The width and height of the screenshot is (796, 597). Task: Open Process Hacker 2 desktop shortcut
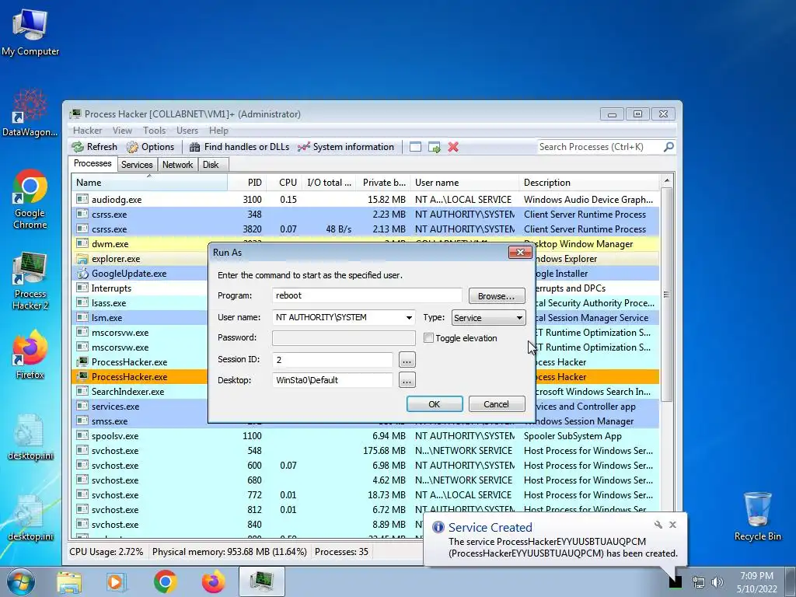[30, 280]
